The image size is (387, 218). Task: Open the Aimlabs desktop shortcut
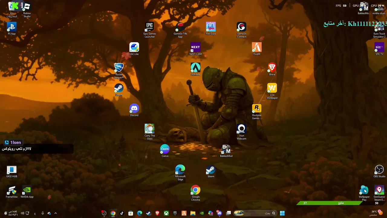click(195, 69)
